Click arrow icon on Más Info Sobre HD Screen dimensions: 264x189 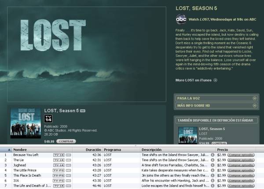pos(255,106)
